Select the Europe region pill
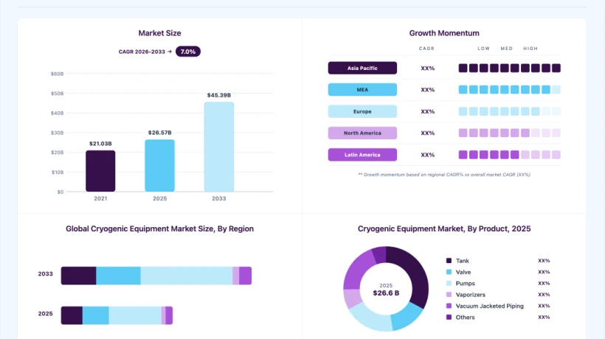 pyautogui.click(x=362, y=111)
